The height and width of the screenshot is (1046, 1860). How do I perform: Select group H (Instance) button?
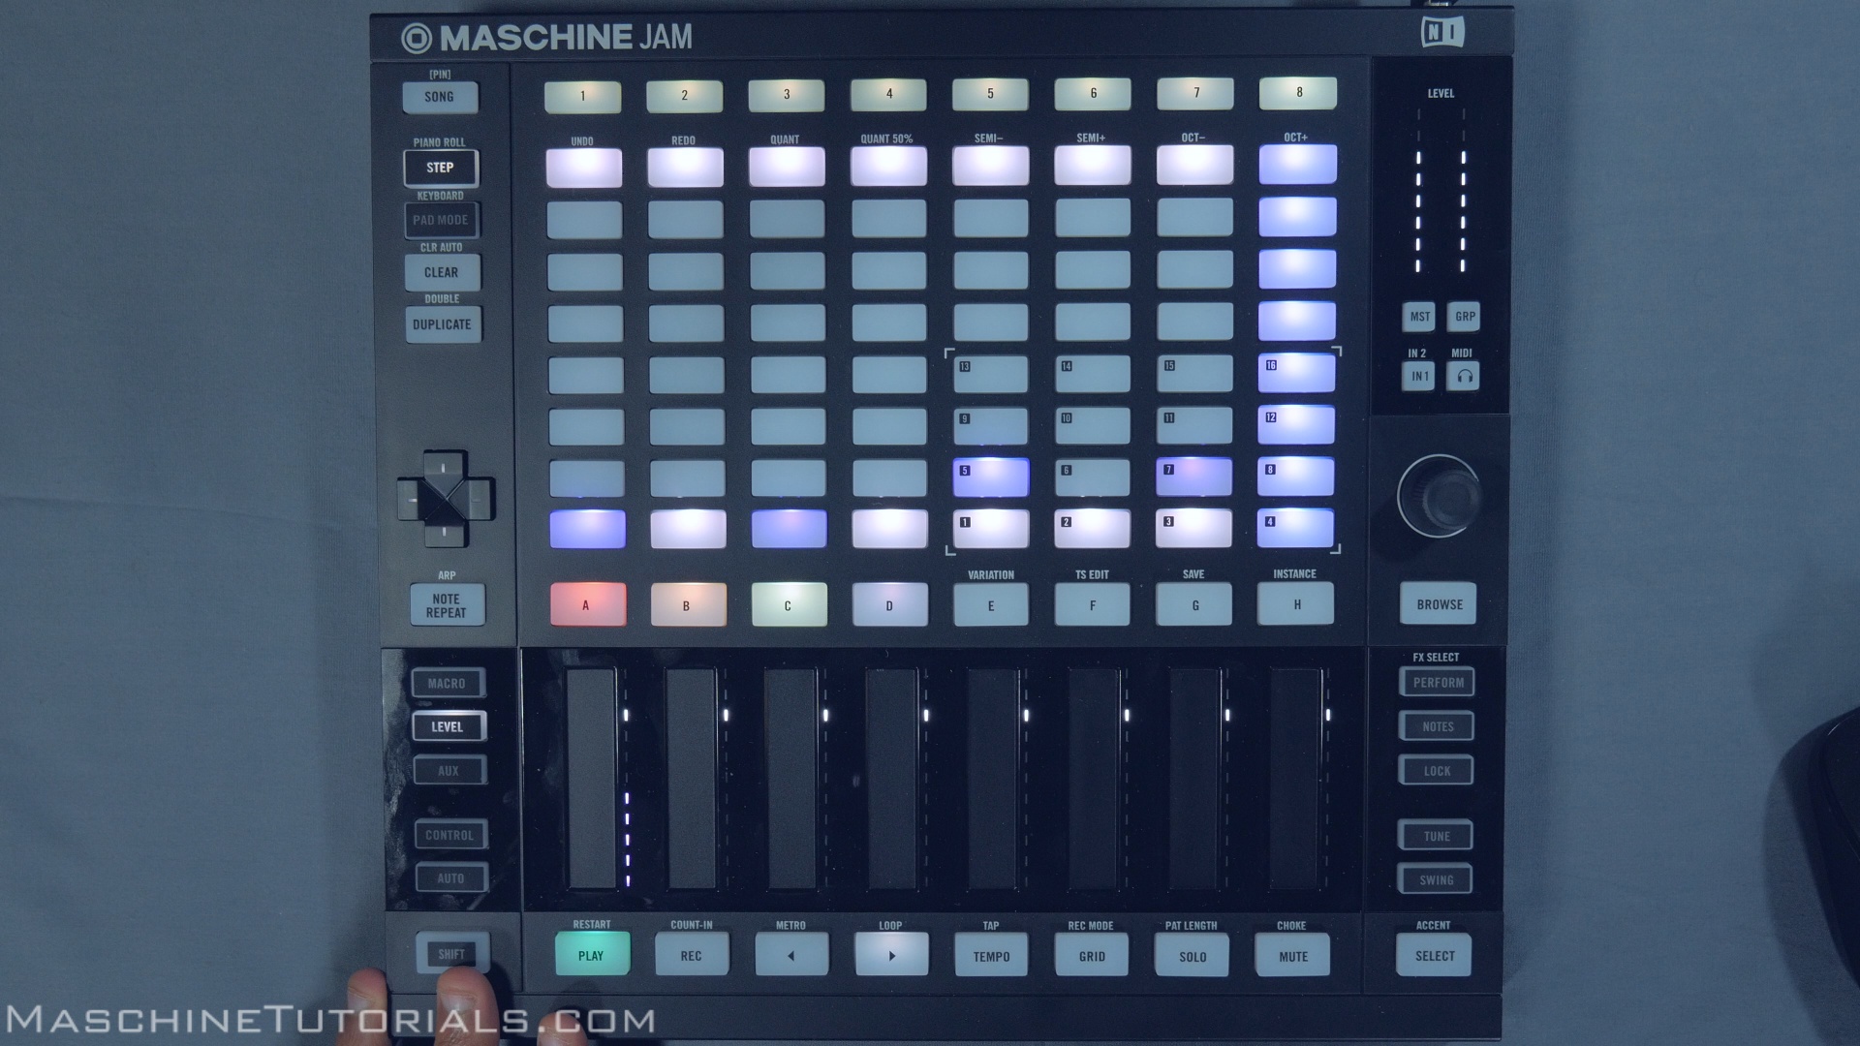(1296, 603)
